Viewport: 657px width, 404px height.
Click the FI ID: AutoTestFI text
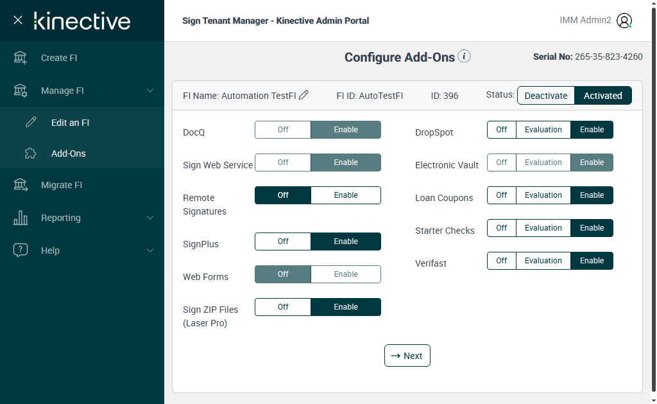370,96
